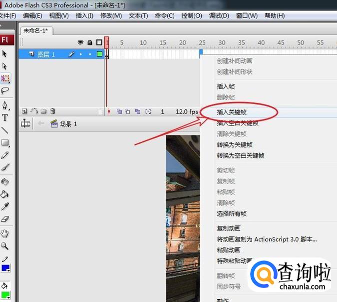Viewport: 337px width, 302px height.
Task: Open the 窗口(W) menu
Action: [246, 15]
